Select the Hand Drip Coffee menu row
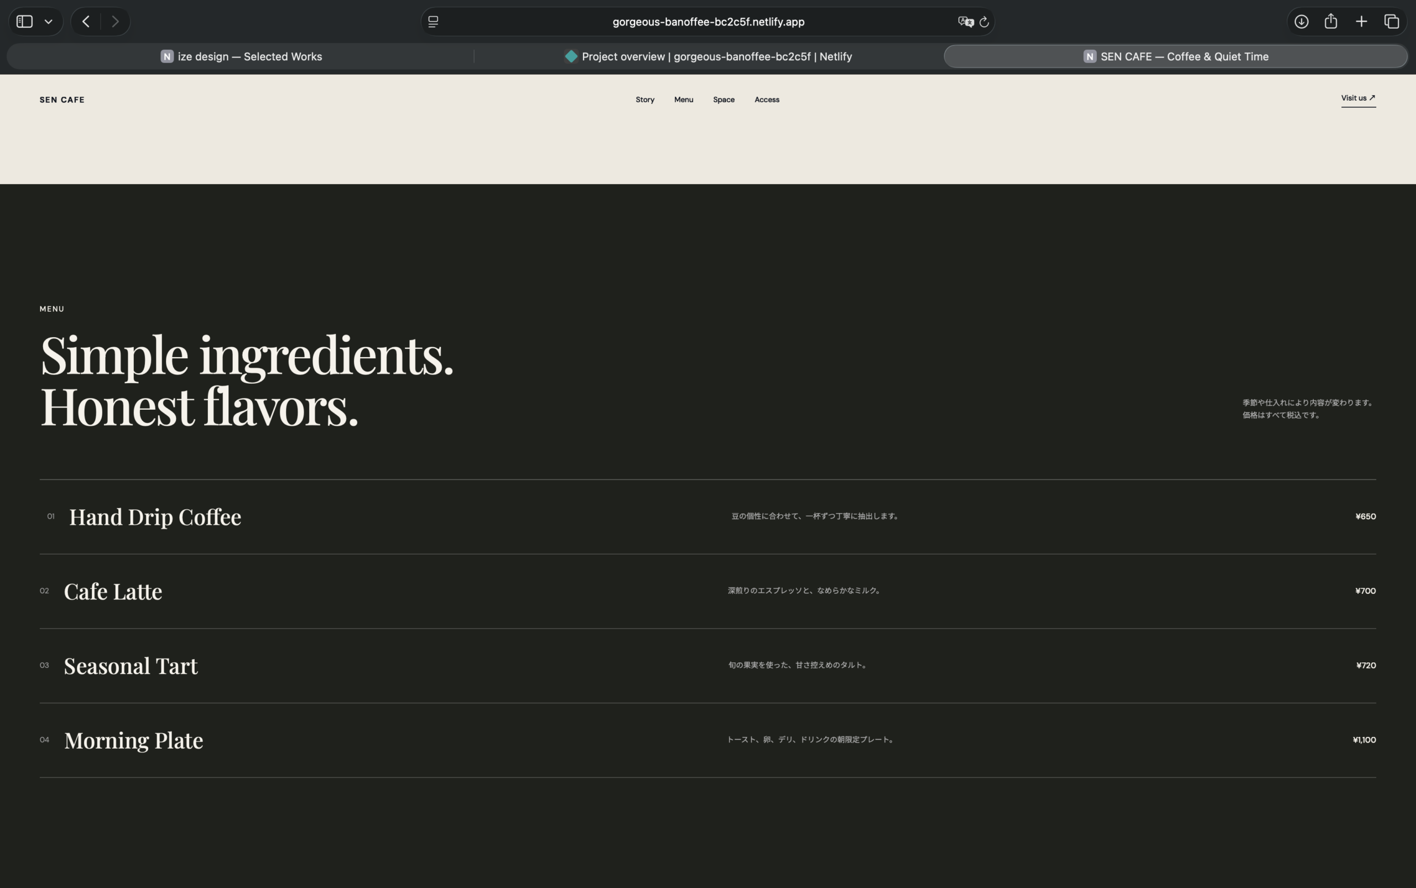The width and height of the screenshot is (1416, 888). pyautogui.click(x=707, y=517)
